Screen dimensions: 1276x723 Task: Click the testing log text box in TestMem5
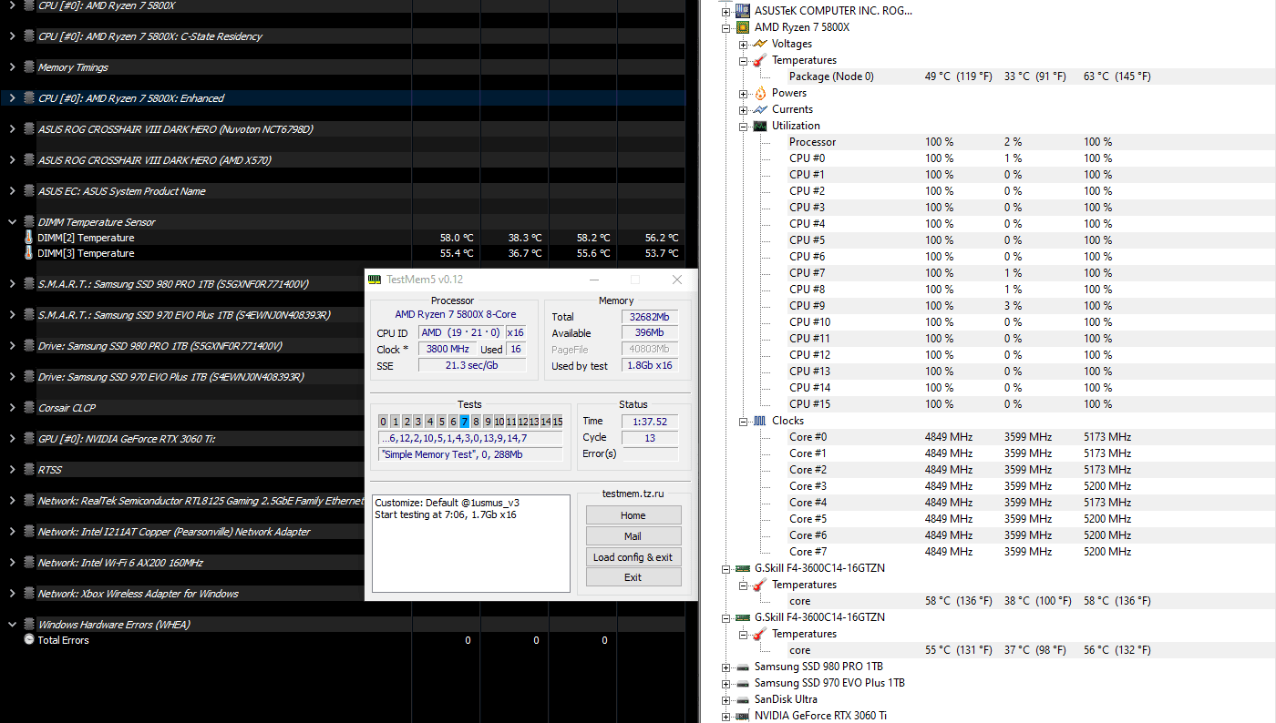(472, 544)
